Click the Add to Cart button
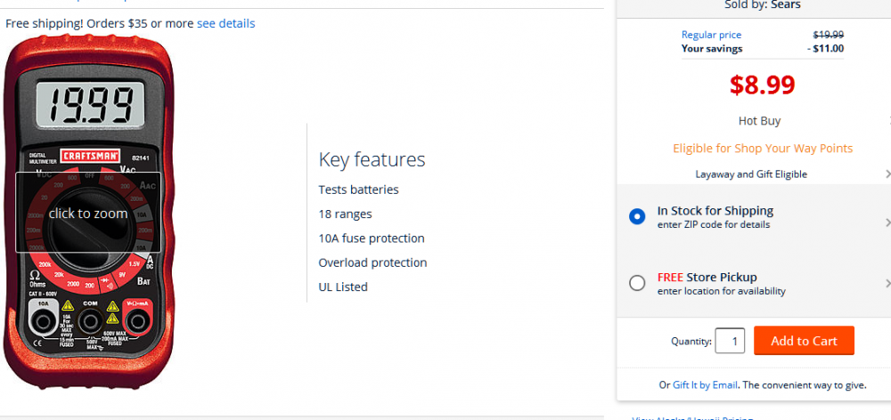 tap(804, 341)
